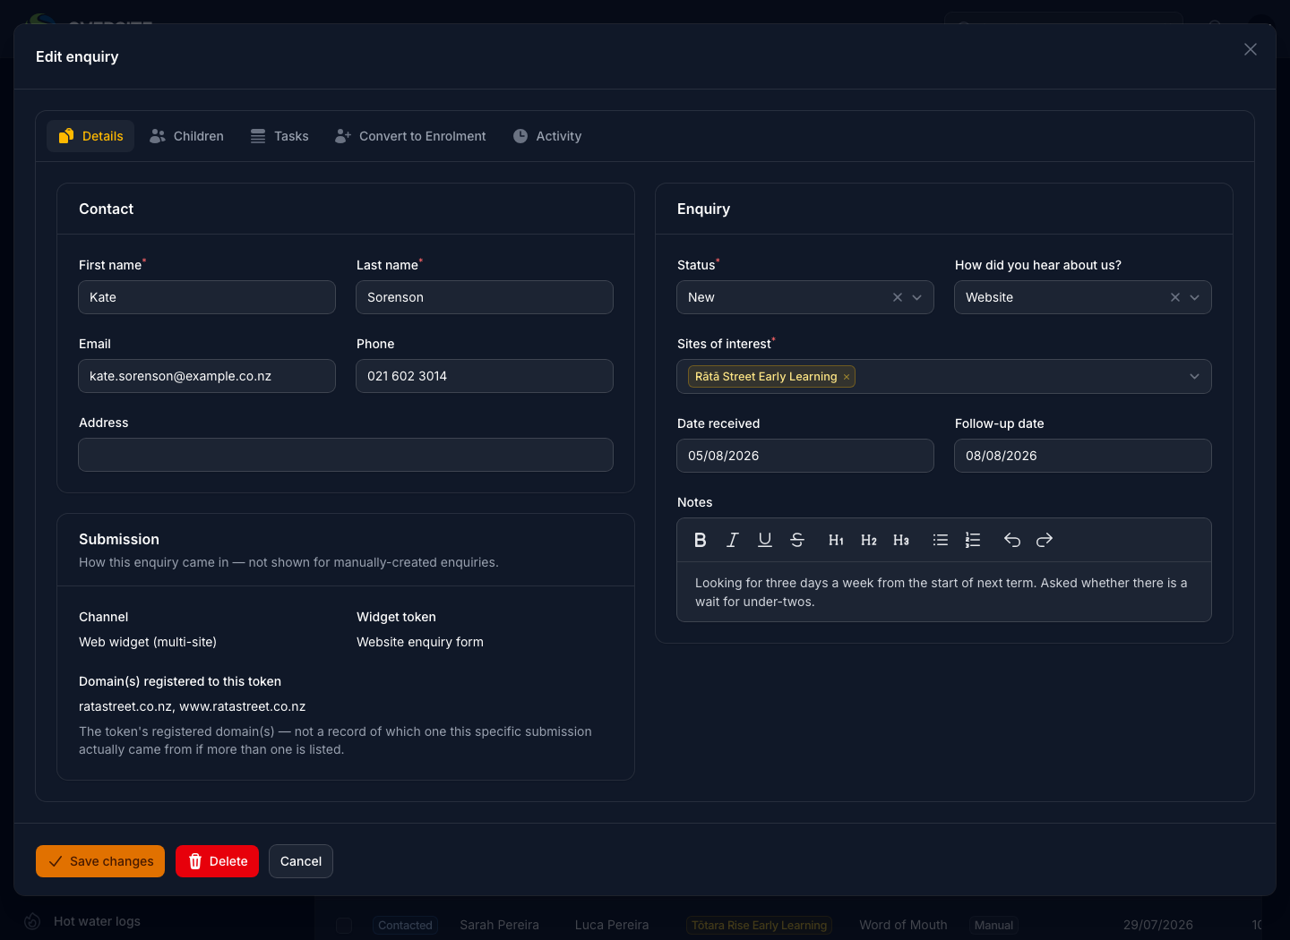Click into the Notes text area
Viewport: 1290px width, 940px height.
(944, 592)
